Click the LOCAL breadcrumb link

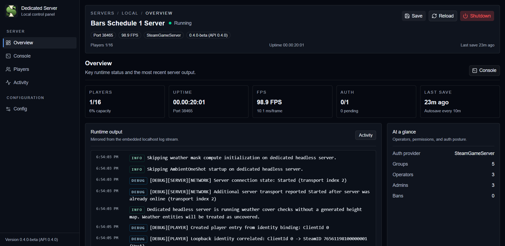[x=130, y=13]
